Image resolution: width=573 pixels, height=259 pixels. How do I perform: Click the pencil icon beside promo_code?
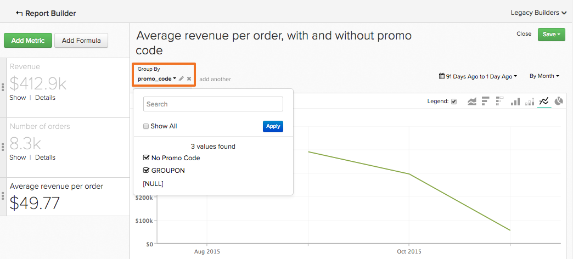(182, 79)
